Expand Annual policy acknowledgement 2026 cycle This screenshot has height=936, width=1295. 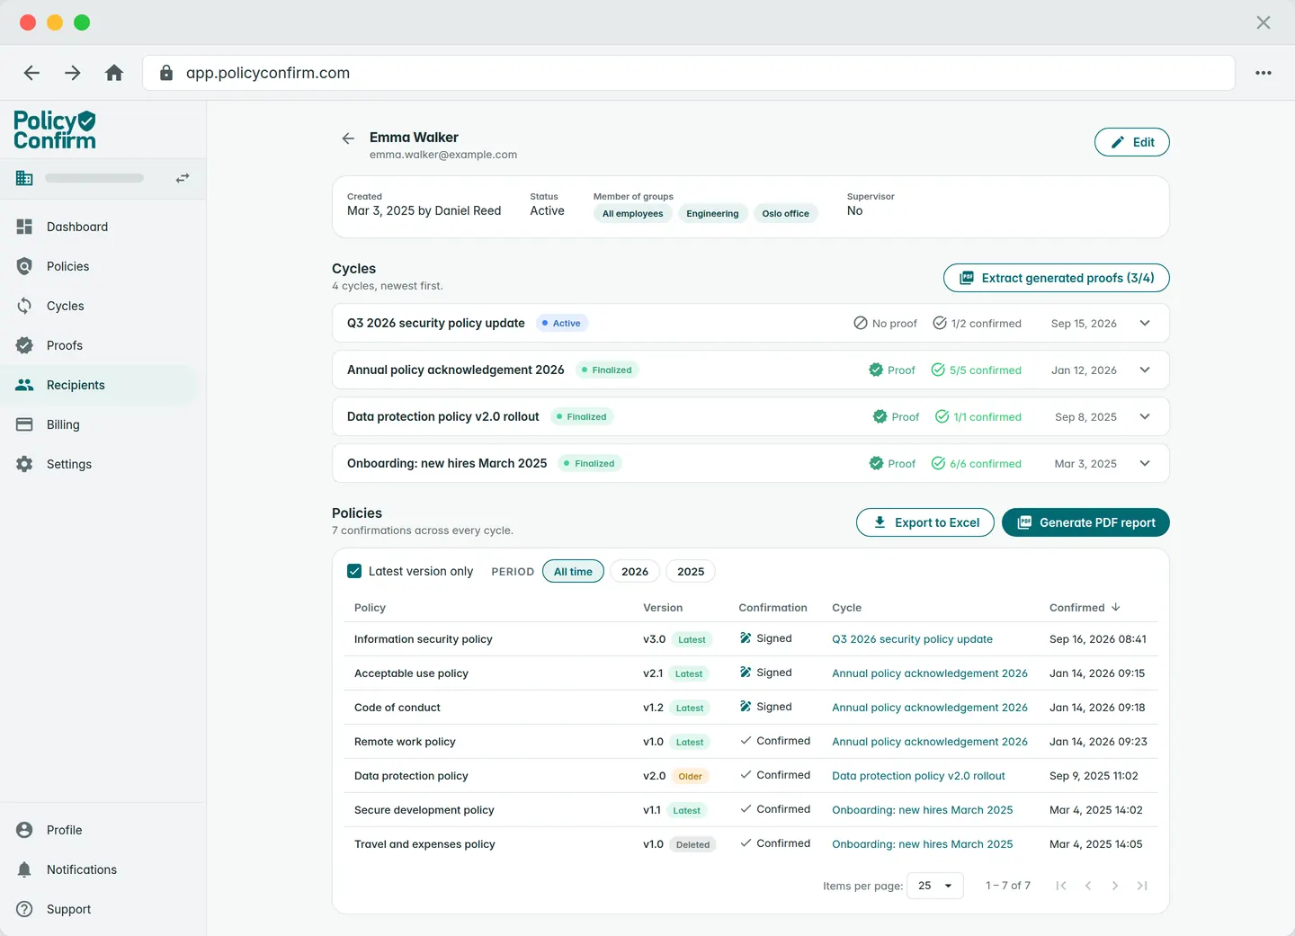pos(1145,370)
